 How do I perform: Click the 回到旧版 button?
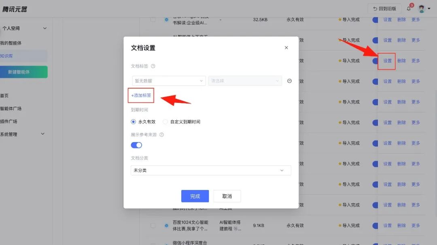[x=385, y=9]
